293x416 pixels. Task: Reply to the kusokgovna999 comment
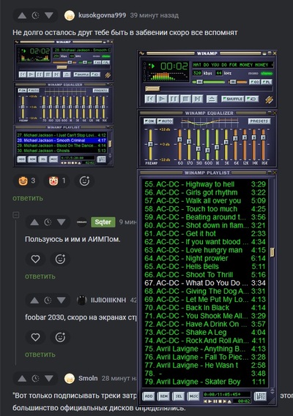point(28,198)
